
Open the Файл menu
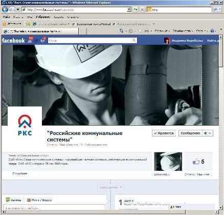(6, 17)
